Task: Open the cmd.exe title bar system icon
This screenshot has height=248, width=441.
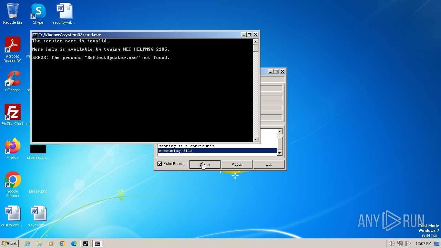Action: (35, 35)
